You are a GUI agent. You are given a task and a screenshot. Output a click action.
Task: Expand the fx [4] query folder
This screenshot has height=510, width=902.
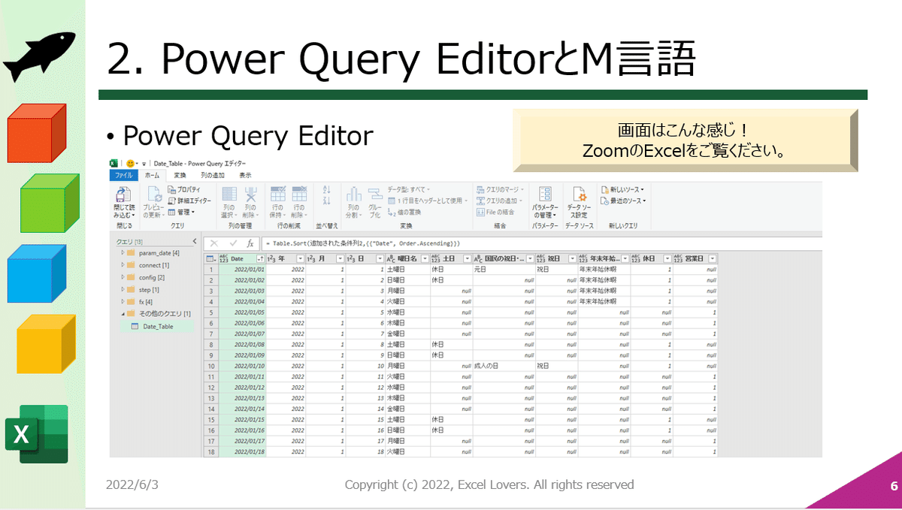click(x=123, y=301)
